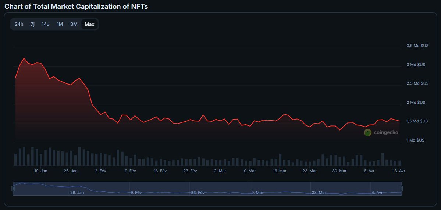Choose the 14J time range

pyautogui.click(x=46, y=24)
